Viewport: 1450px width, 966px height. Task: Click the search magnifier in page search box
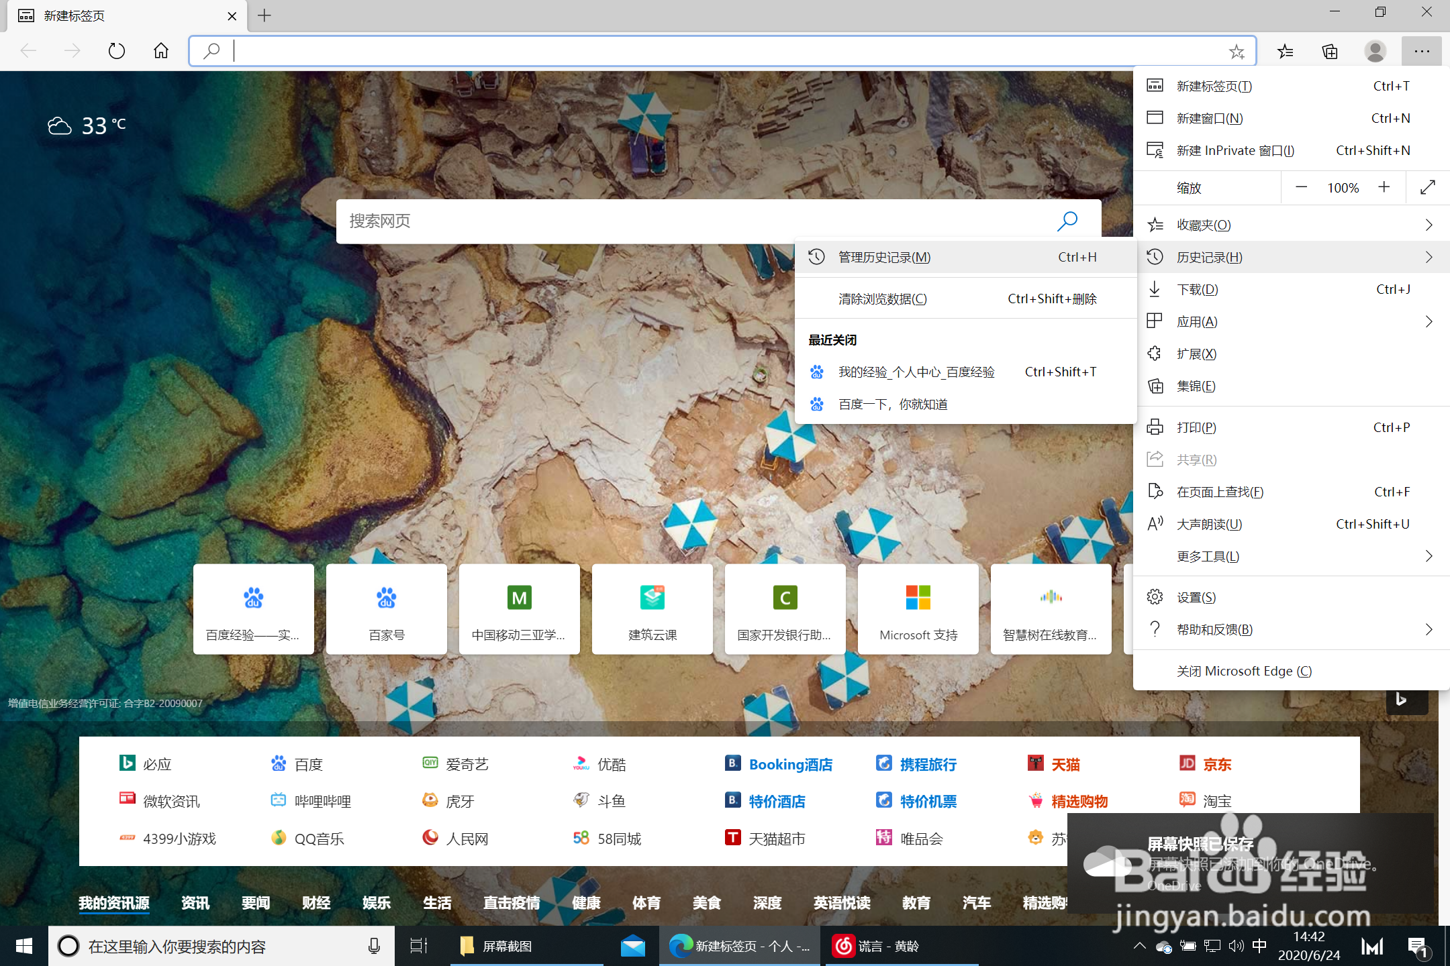point(1067,221)
